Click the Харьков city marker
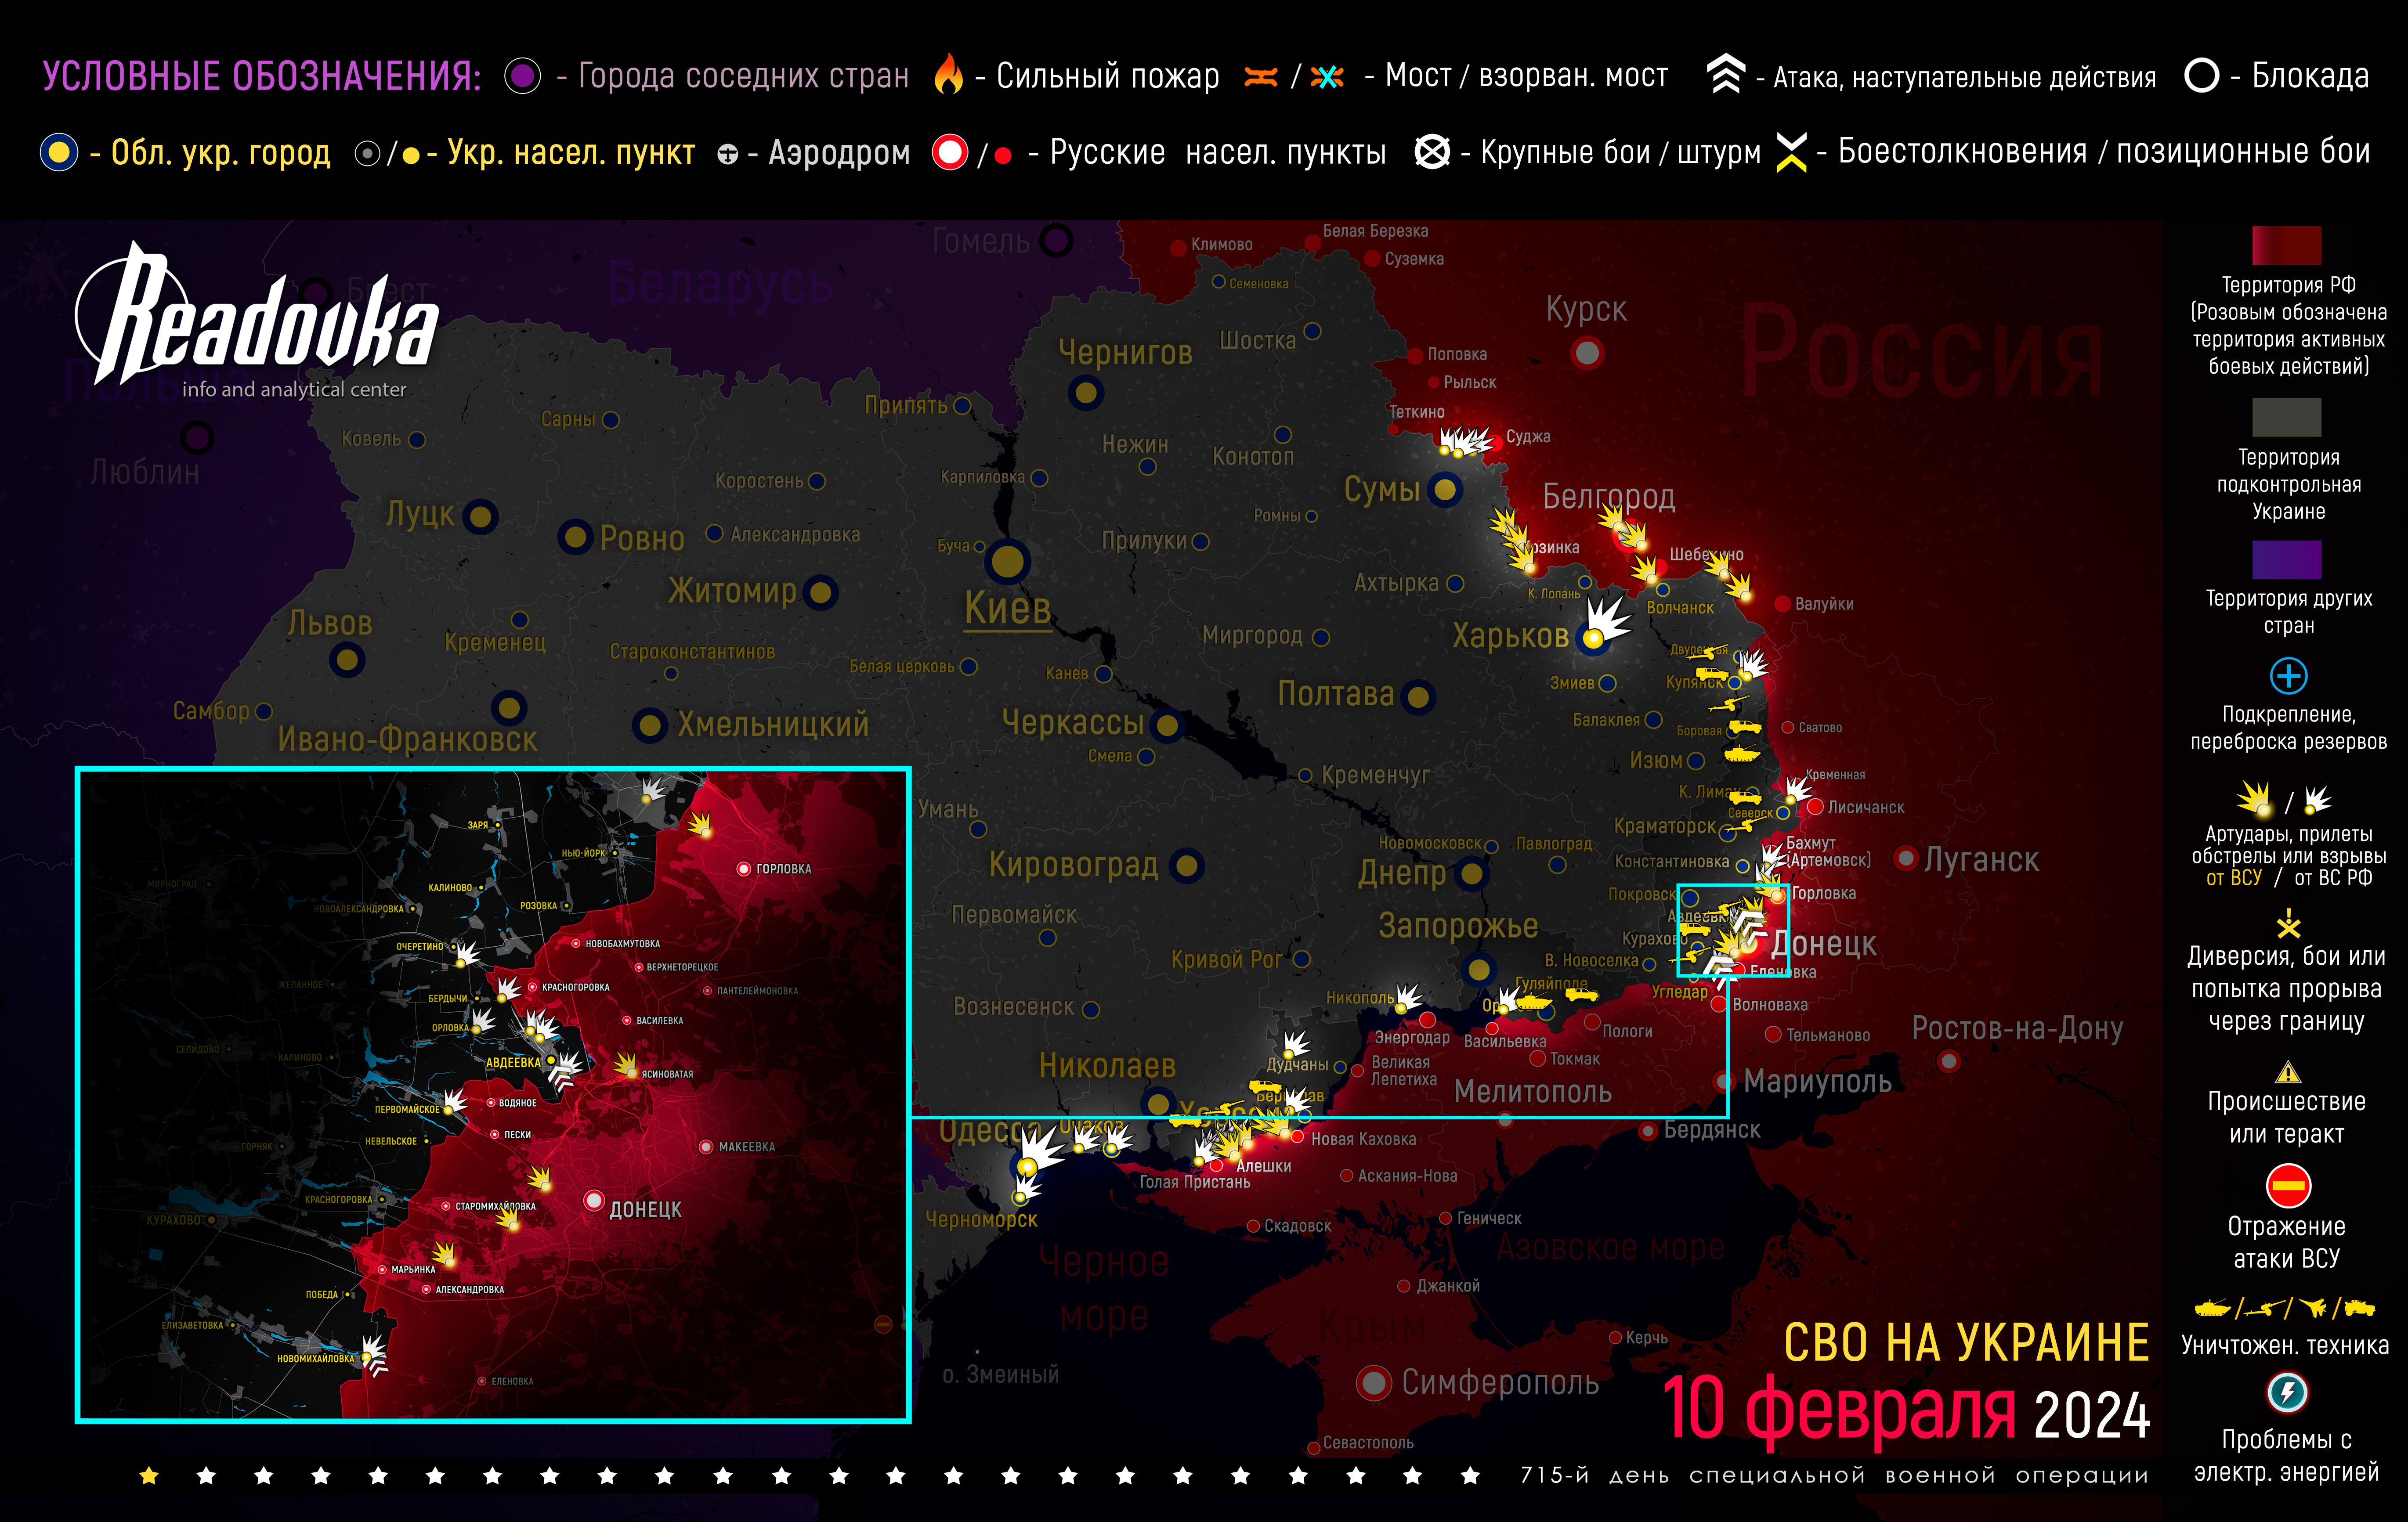 tap(1593, 638)
